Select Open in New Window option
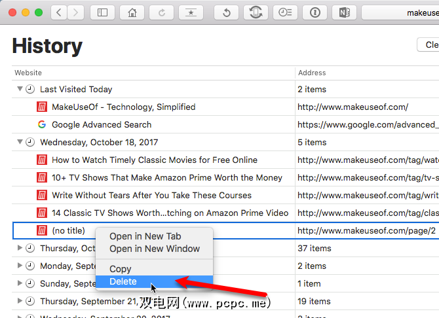The image size is (439, 318). (x=155, y=249)
